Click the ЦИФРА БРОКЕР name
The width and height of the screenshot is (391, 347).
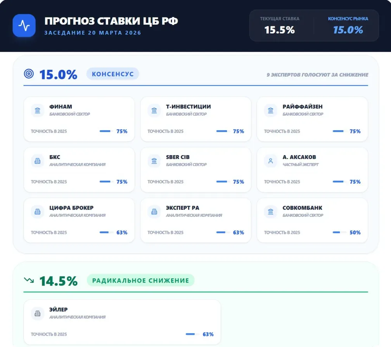coord(71,208)
